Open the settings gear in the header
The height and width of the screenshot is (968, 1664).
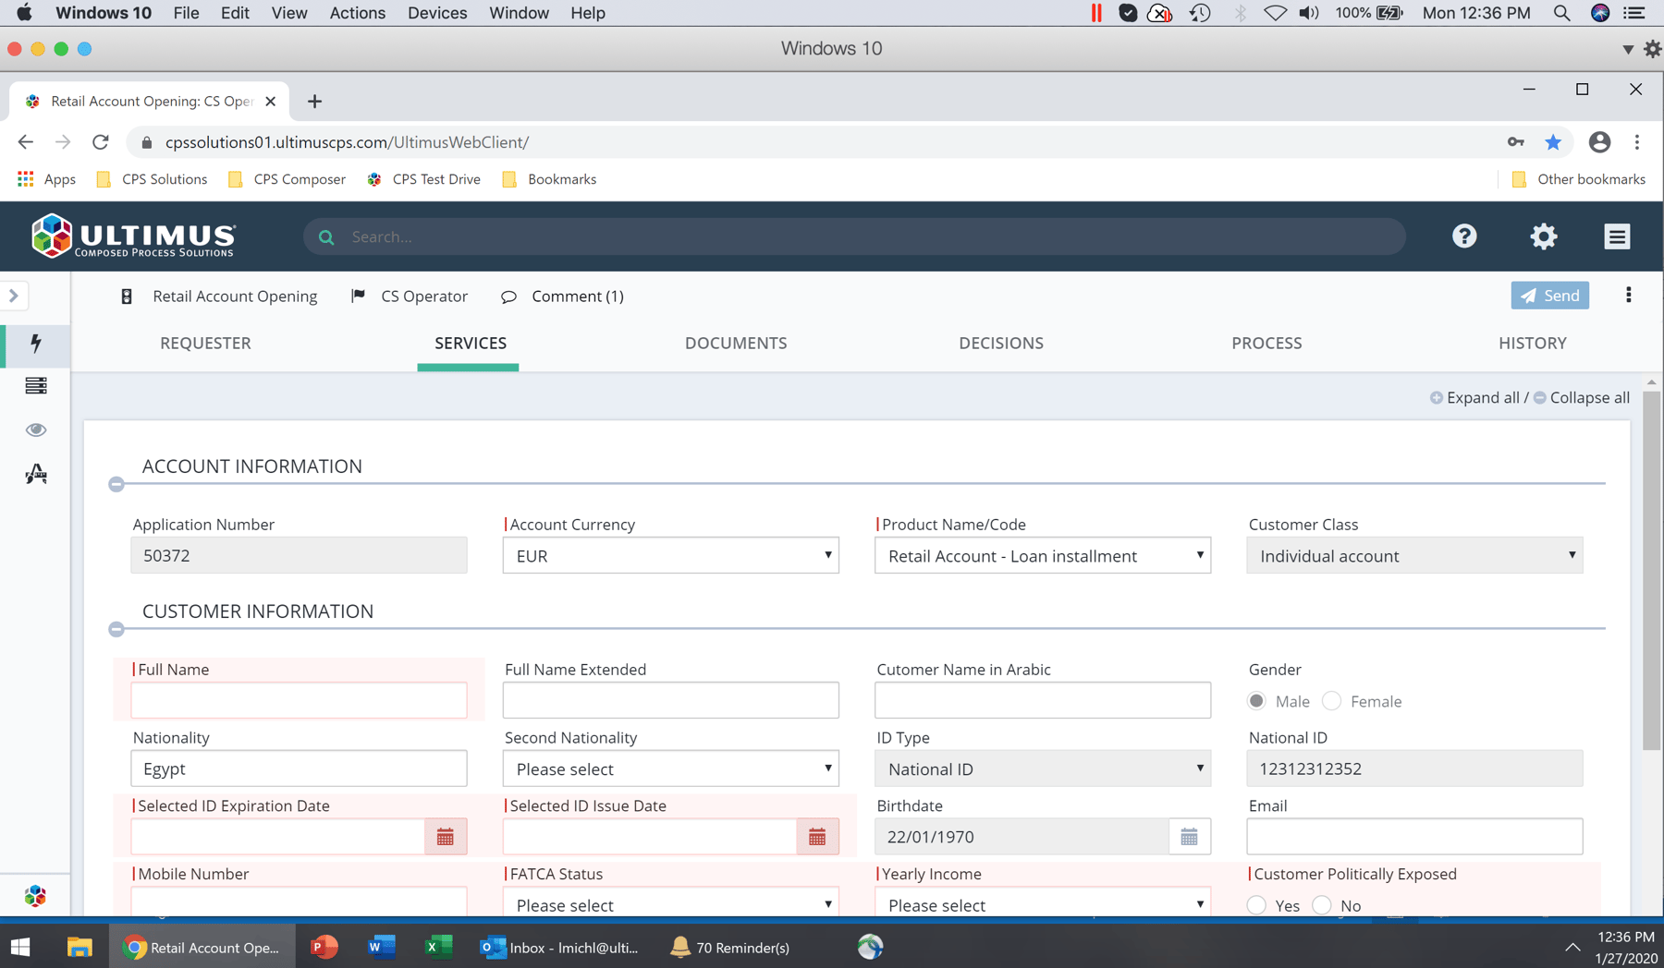point(1542,236)
